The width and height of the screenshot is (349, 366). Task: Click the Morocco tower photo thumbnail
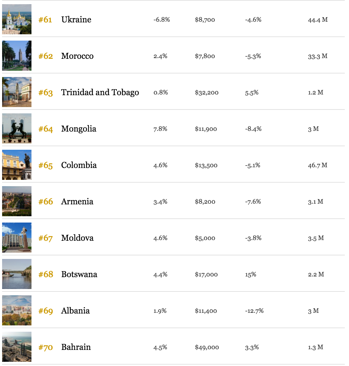17,56
